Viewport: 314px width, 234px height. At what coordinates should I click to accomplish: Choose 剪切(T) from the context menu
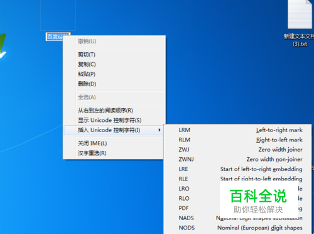click(x=114, y=55)
